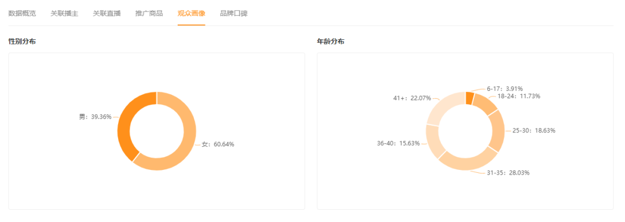This screenshot has height=222, width=625.
Task: Switch to the 数据概览 tab
Action: click(x=22, y=13)
